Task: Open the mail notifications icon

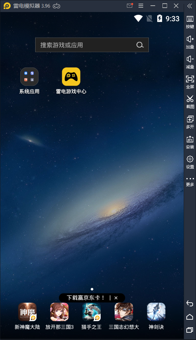Action: click(130, 6)
